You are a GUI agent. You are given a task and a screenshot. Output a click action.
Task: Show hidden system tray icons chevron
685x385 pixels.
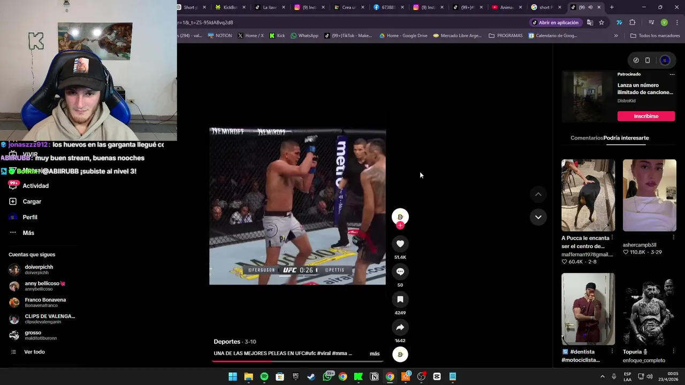tap(603, 376)
